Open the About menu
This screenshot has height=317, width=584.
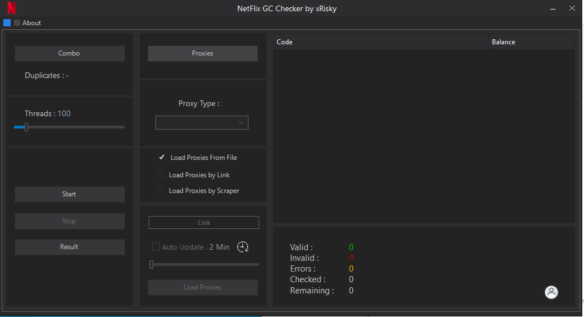click(x=31, y=23)
